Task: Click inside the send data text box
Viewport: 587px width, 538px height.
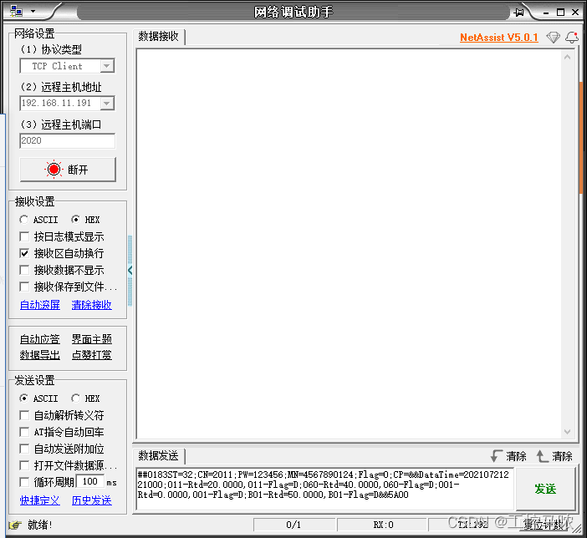Action: [x=325, y=489]
